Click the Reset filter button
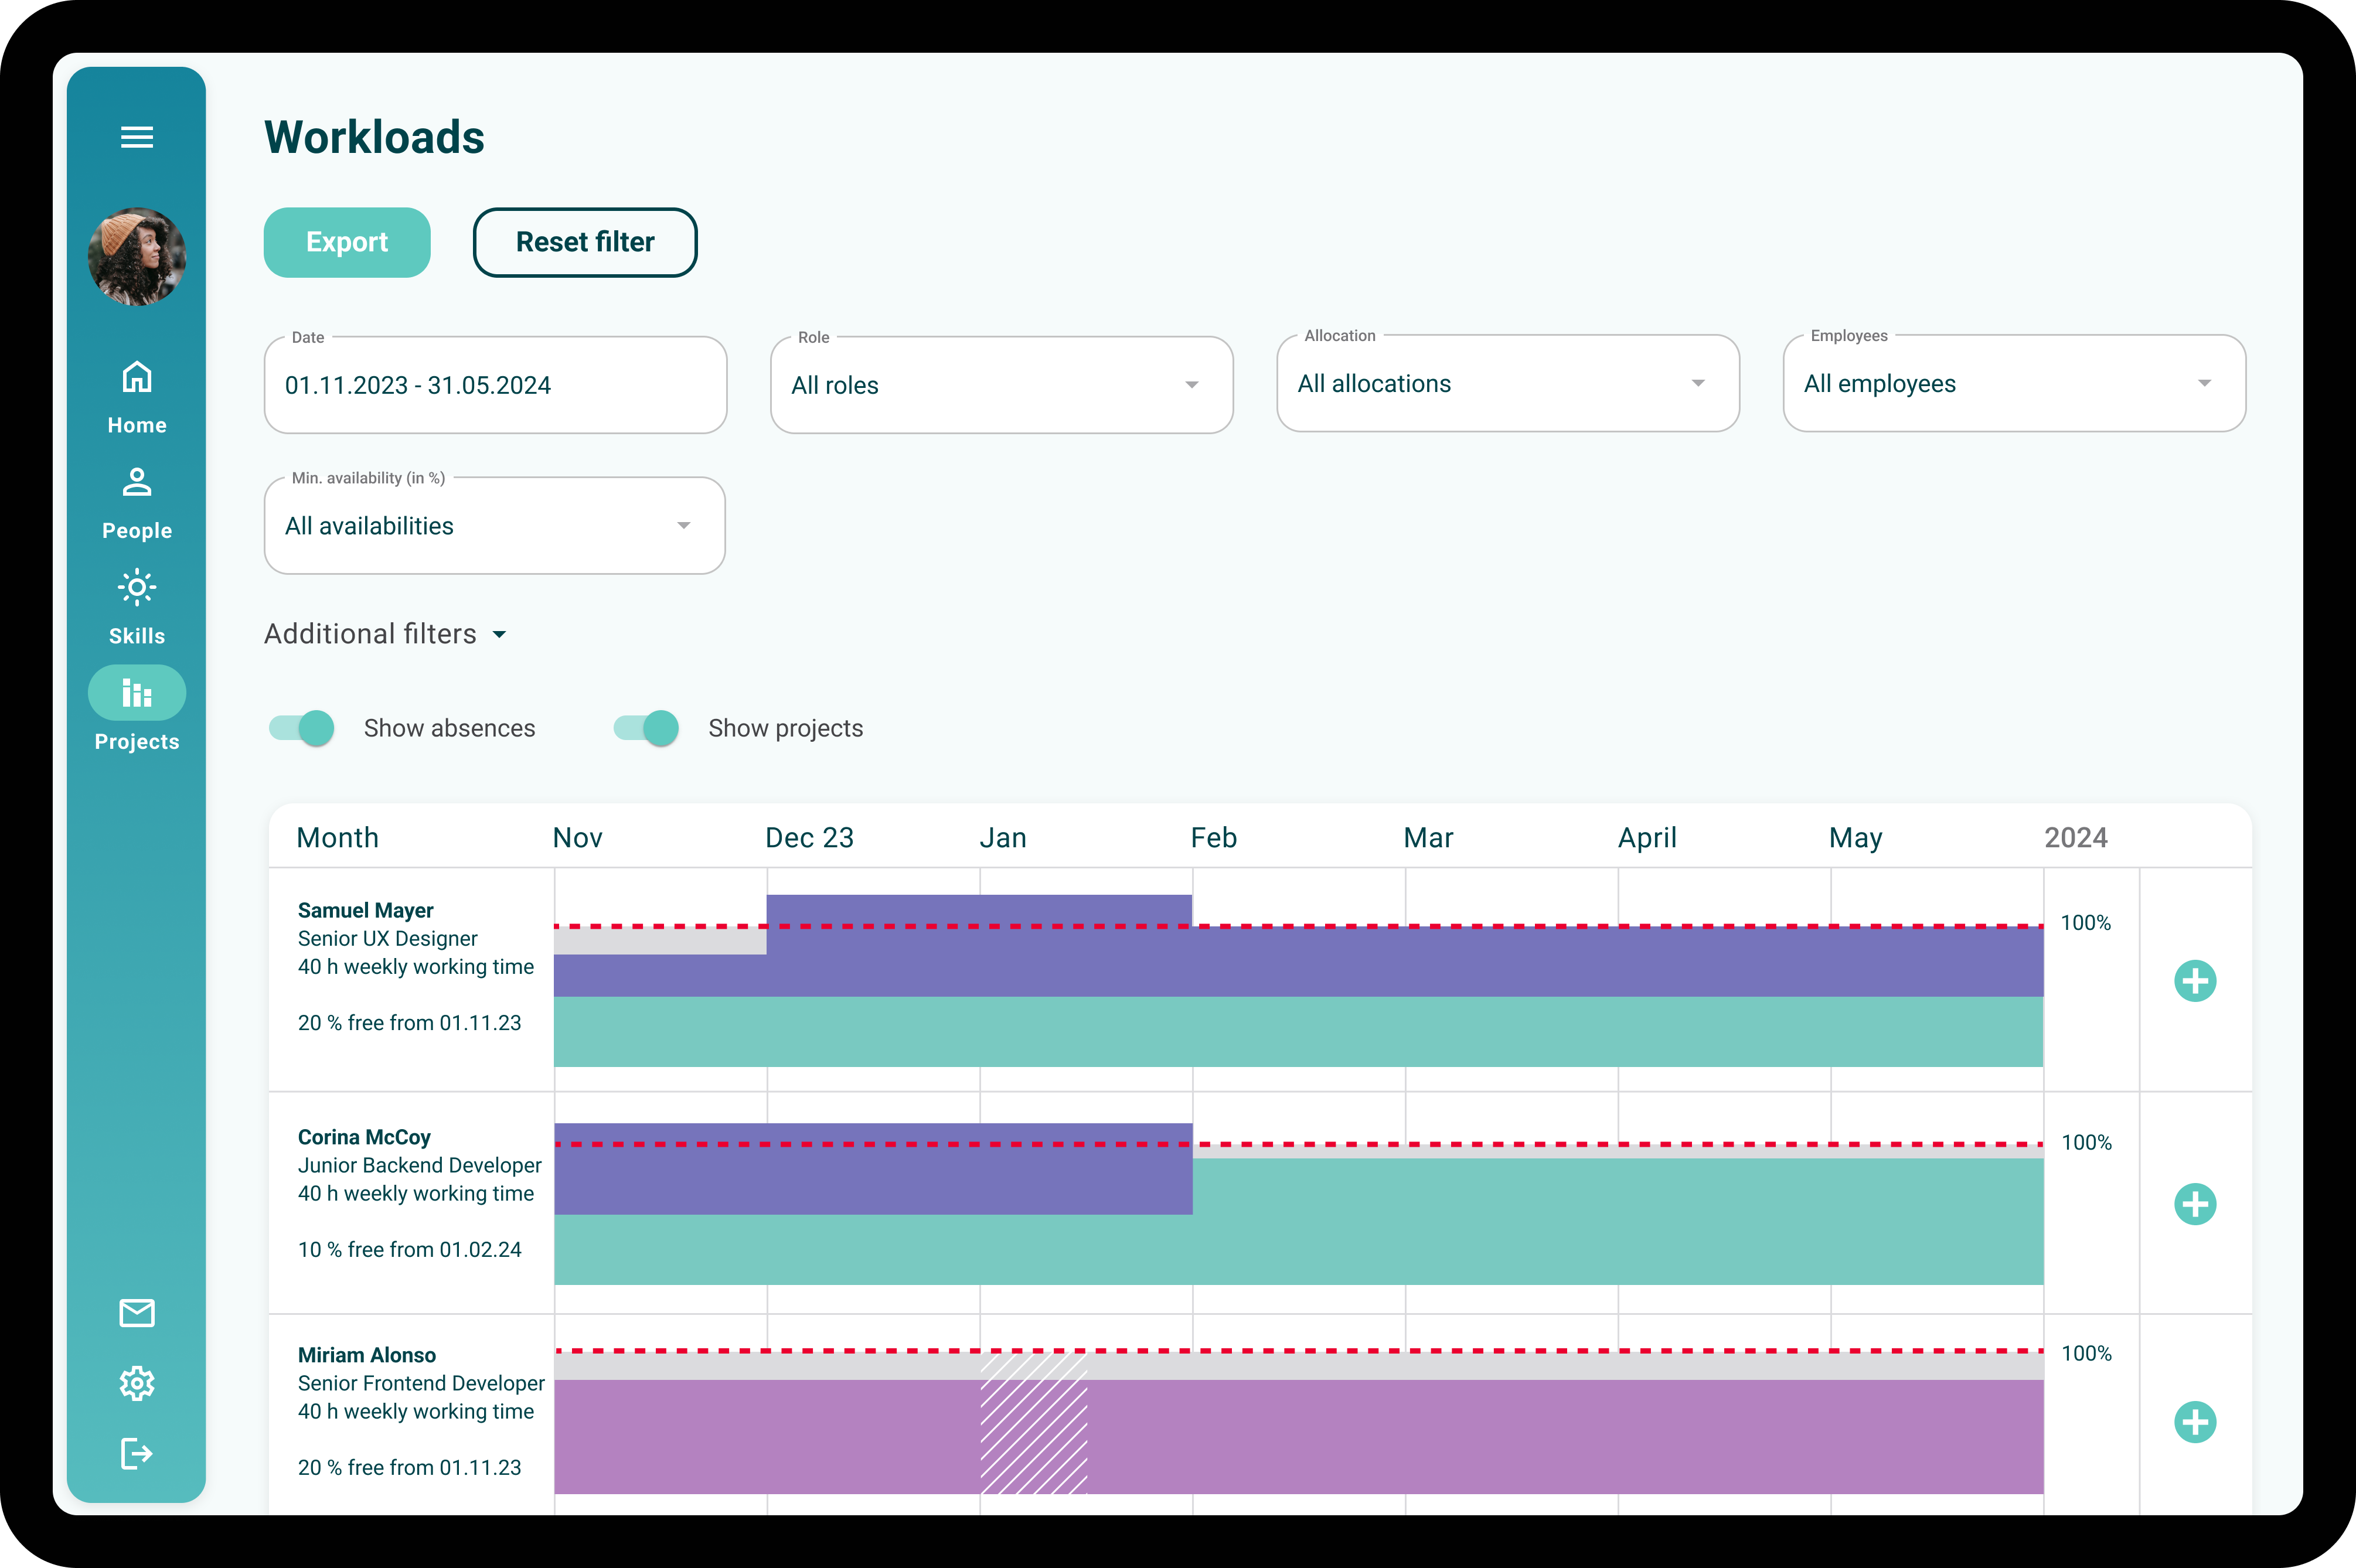The image size is (2356, 1568). pos(585,242)
